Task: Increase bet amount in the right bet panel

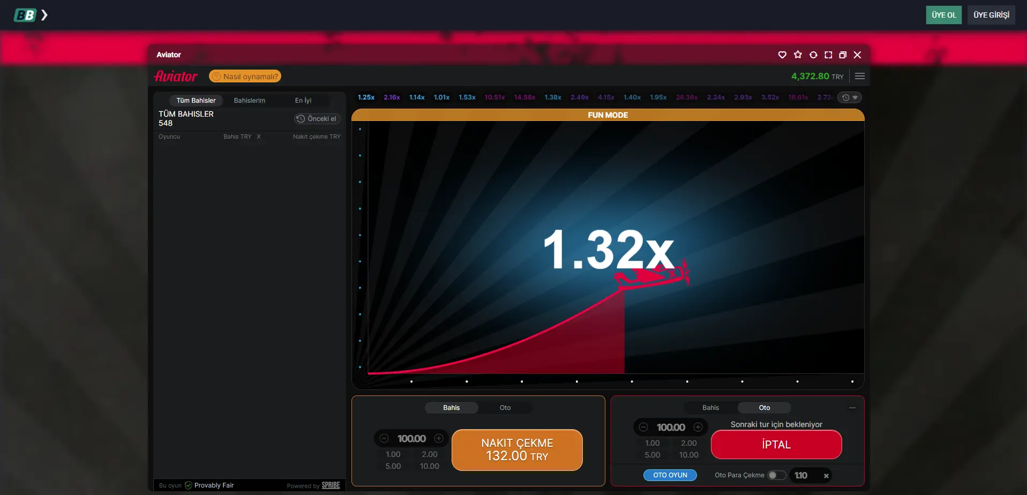Action: coord(698,427)
